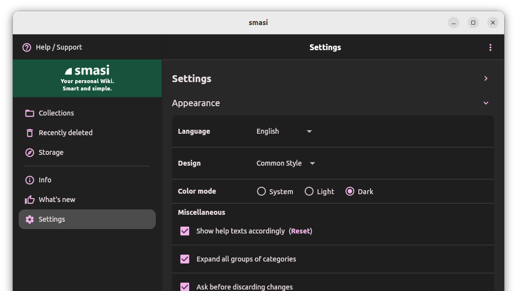This screenshot has height=291, width=517.
Task: Click the Design label
Action: (189, 163)
